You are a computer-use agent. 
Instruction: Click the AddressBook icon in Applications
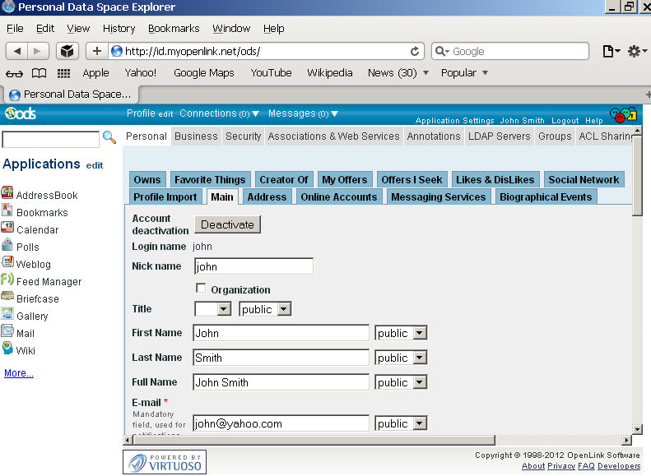(x=7, y=194)
